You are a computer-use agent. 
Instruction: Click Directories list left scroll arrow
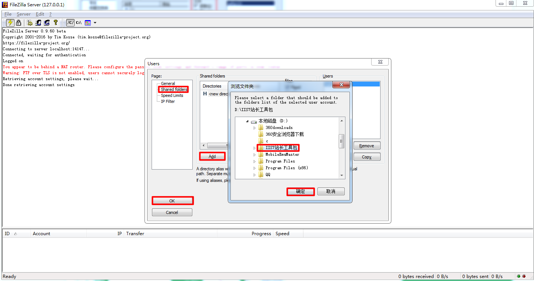(204, 146)
